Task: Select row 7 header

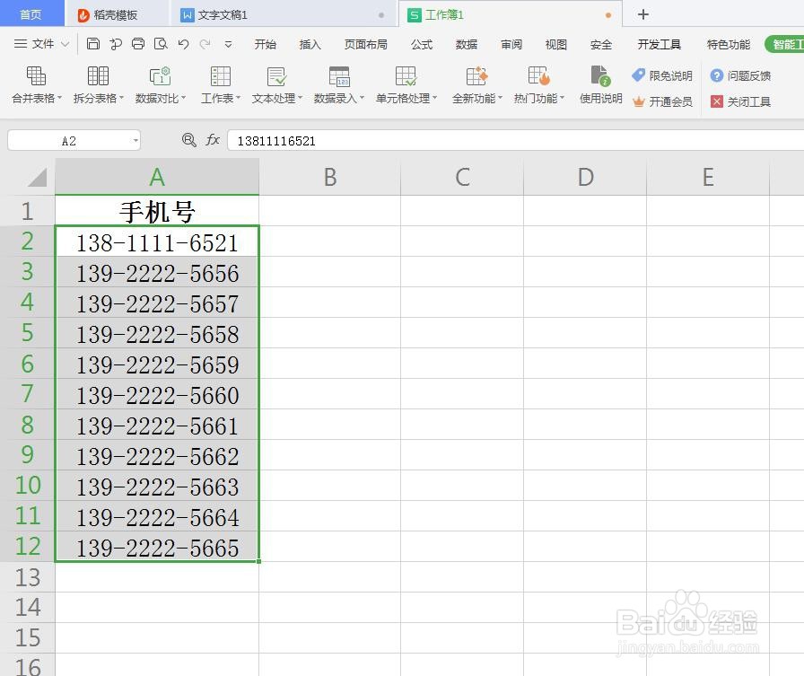Action: (x=27, y=394)
